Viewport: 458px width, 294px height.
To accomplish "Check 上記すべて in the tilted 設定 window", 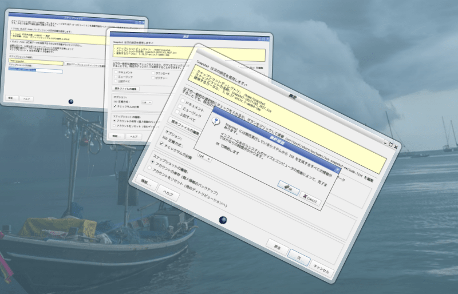I will pos(177,112).
